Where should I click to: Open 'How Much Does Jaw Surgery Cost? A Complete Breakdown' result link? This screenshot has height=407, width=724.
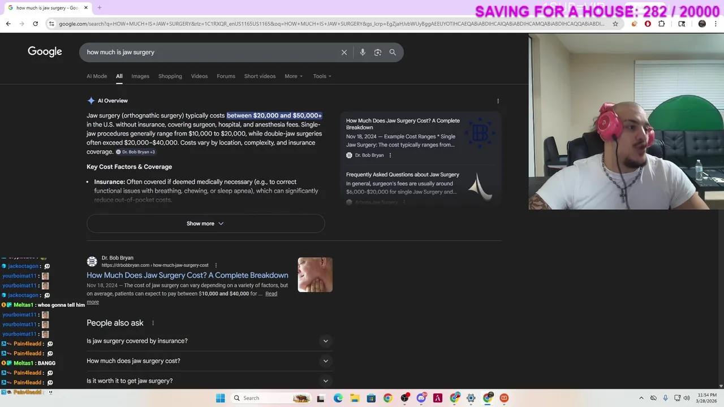click(x=187, y=275)
